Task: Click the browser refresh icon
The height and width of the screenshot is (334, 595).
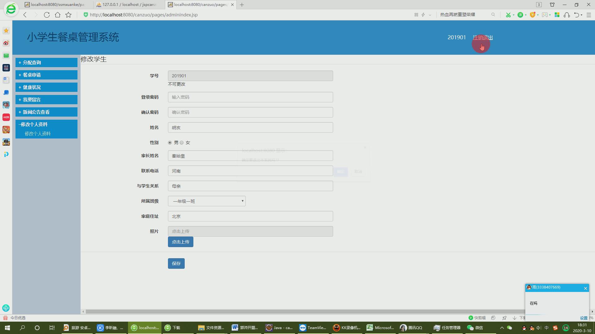Action: [47, 15]
